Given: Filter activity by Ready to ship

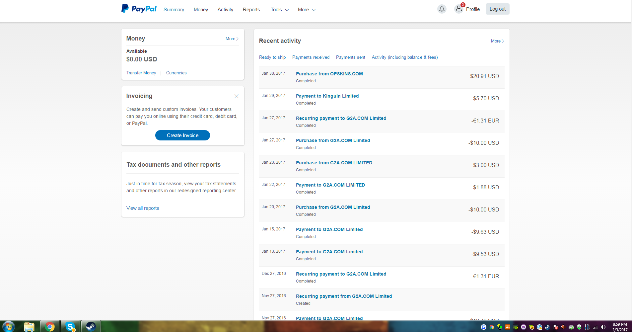Looking at the screenshot, I should coord(272,57).
